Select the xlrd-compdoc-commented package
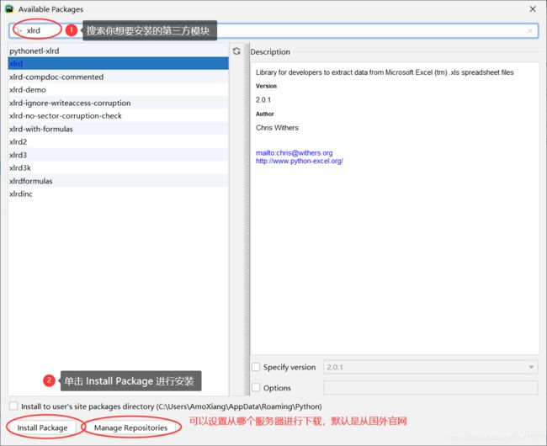This screenshot has height=446, width=547. click(x=119, y=77)
